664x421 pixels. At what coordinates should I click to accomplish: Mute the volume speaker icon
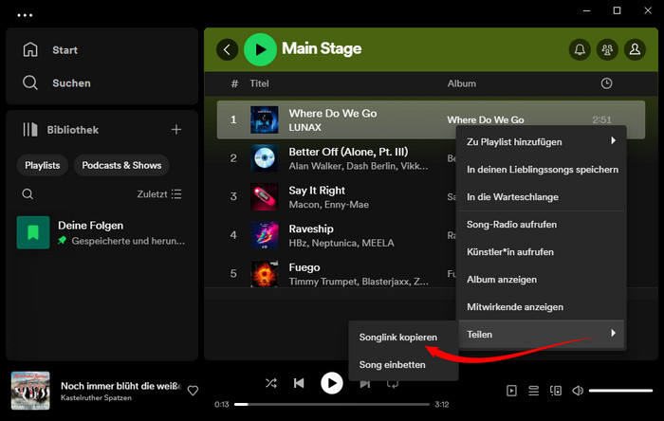pos(578,391)
